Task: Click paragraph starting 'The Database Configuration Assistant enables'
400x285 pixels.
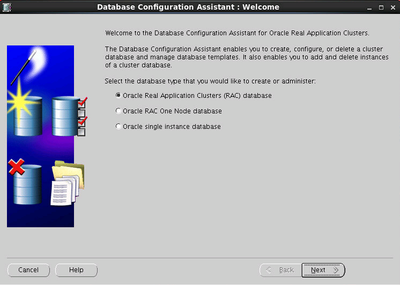Action: click(x=247, y=57)
